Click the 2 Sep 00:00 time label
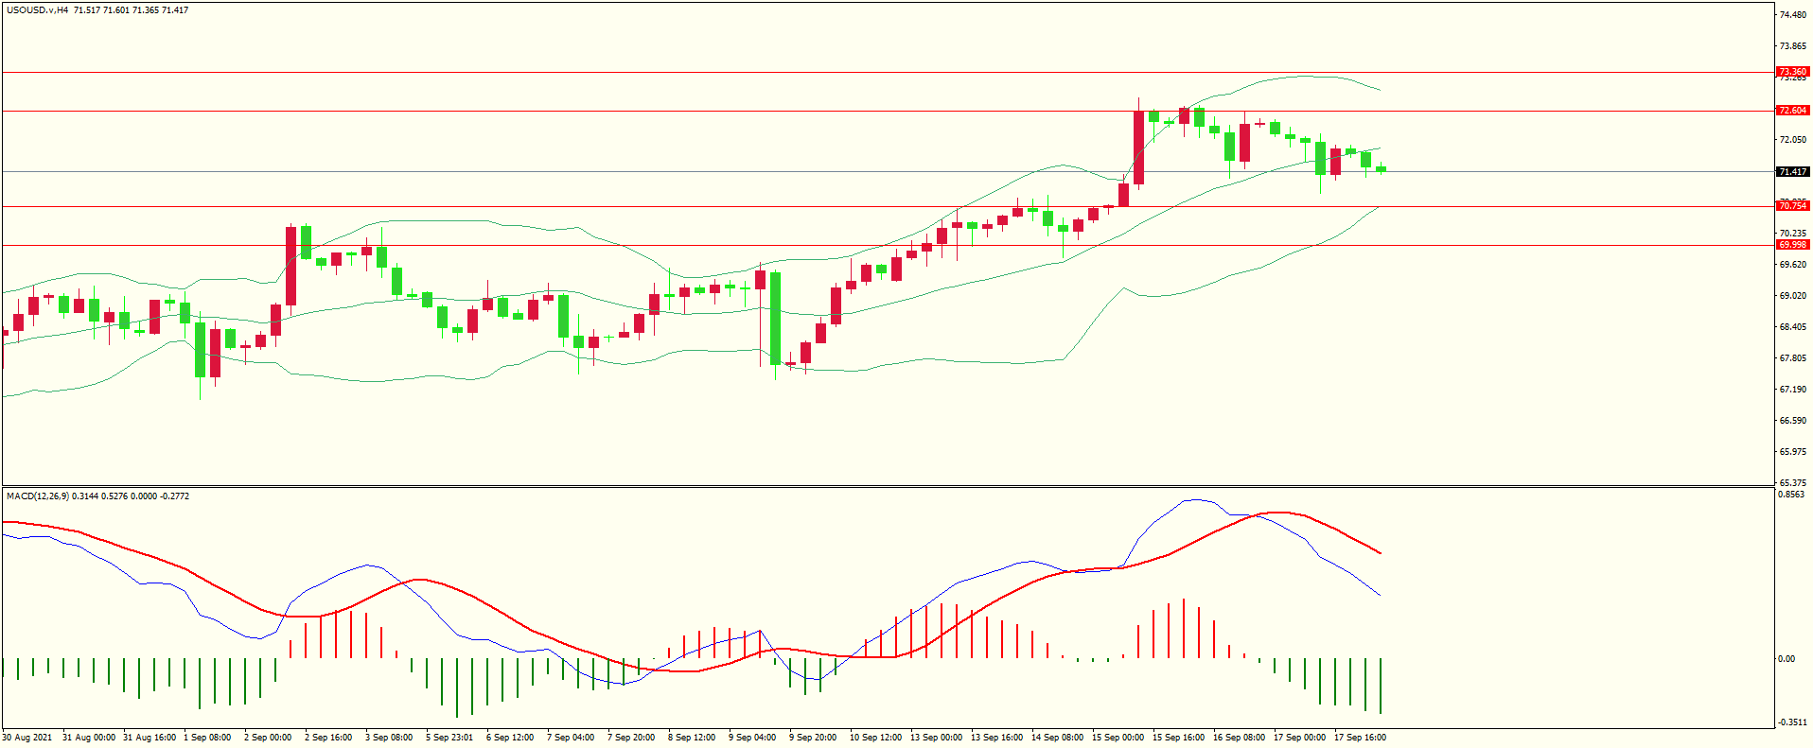This screenshot has height=748, width=1813. pos(268,738)
